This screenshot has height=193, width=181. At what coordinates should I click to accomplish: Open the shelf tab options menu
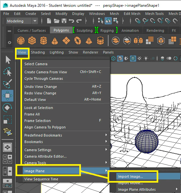(9, 31)
